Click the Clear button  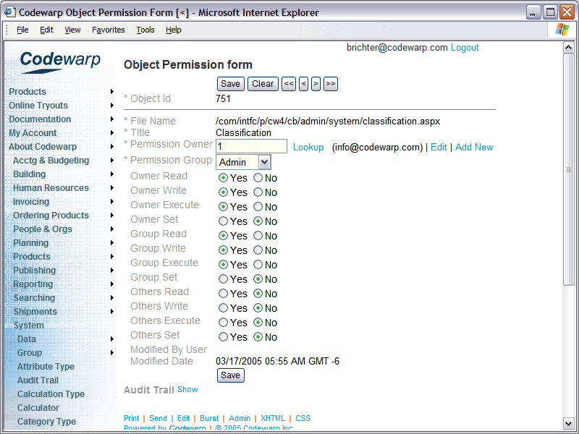(263, 84)
